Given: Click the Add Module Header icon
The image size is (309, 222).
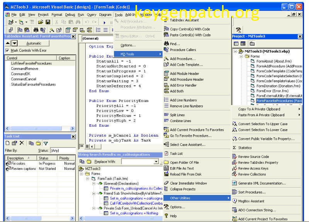Looking at the screenshot, I should pyautogui.click(x=166, y=73).
